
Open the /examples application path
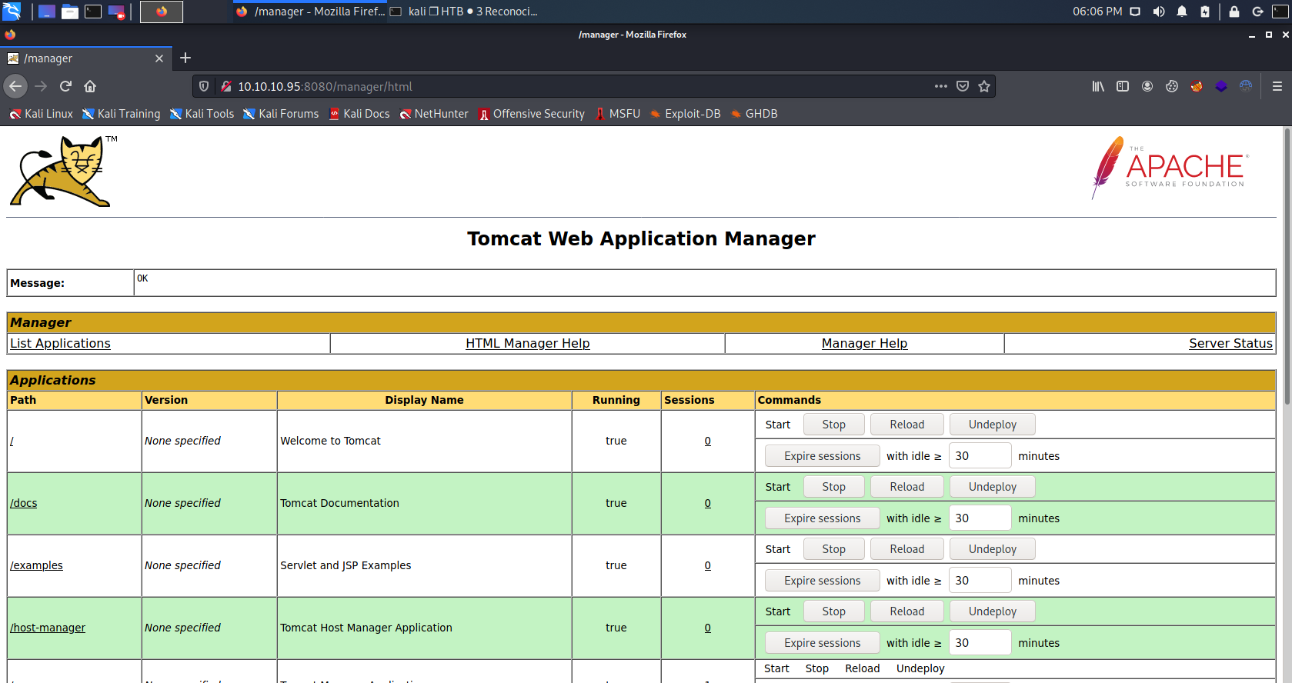36,565
